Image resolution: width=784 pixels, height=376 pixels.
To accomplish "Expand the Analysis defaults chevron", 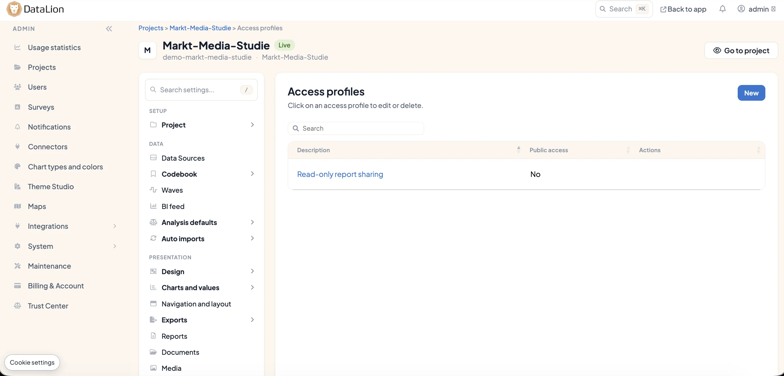I will (252, 222).
